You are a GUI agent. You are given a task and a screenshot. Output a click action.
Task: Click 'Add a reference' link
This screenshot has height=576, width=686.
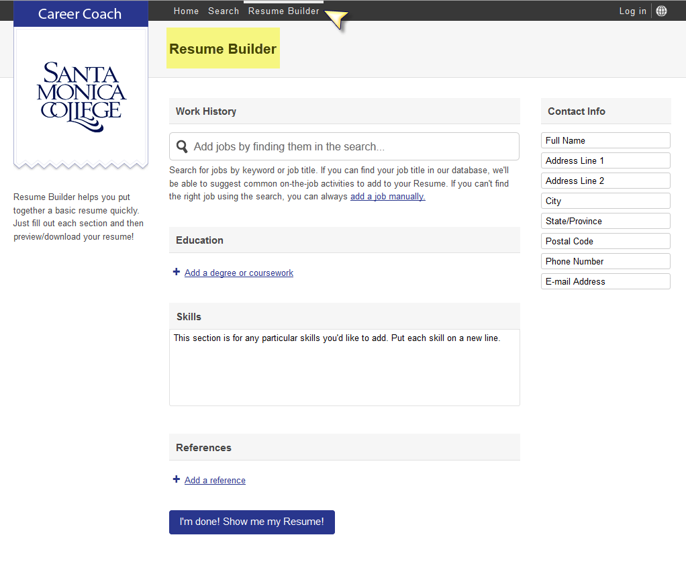click(x=215, y=480)
